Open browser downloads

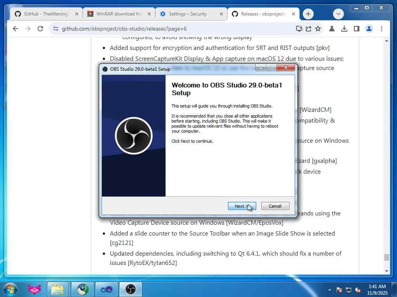tap(344, 29)
